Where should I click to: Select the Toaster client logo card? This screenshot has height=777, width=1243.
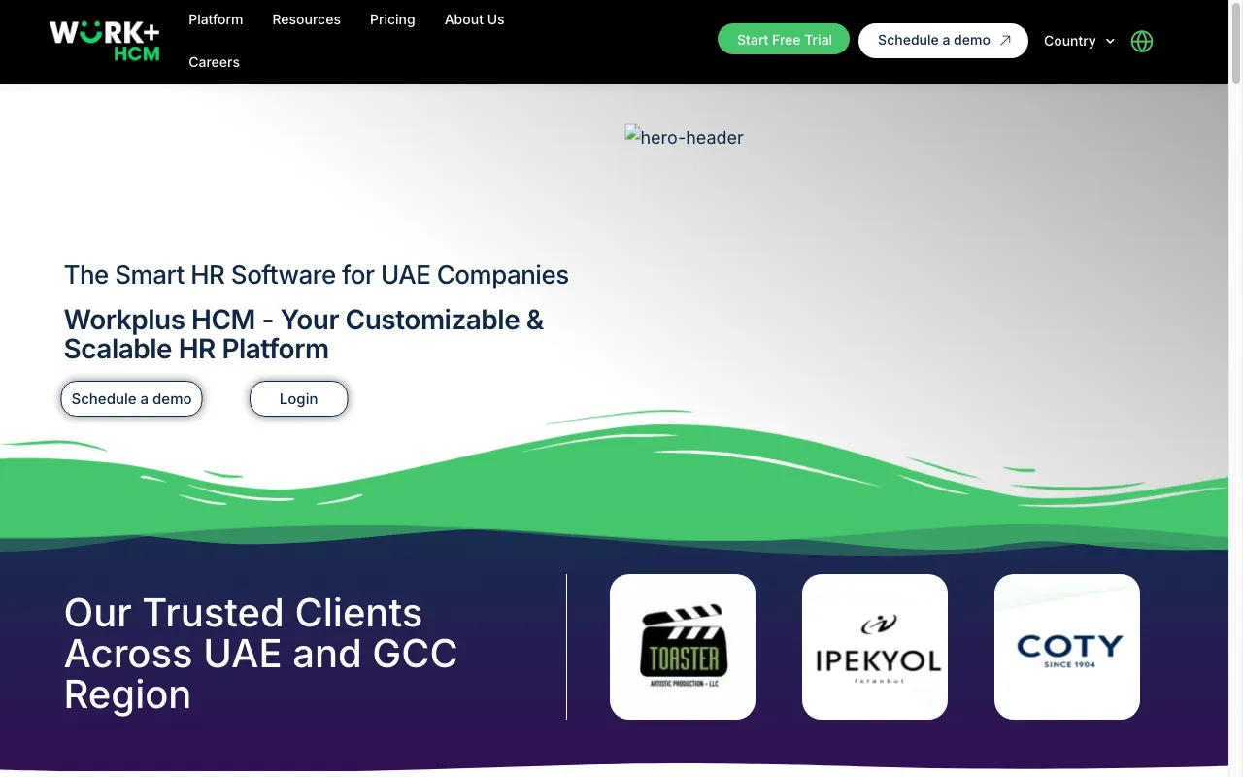(683, 647)
